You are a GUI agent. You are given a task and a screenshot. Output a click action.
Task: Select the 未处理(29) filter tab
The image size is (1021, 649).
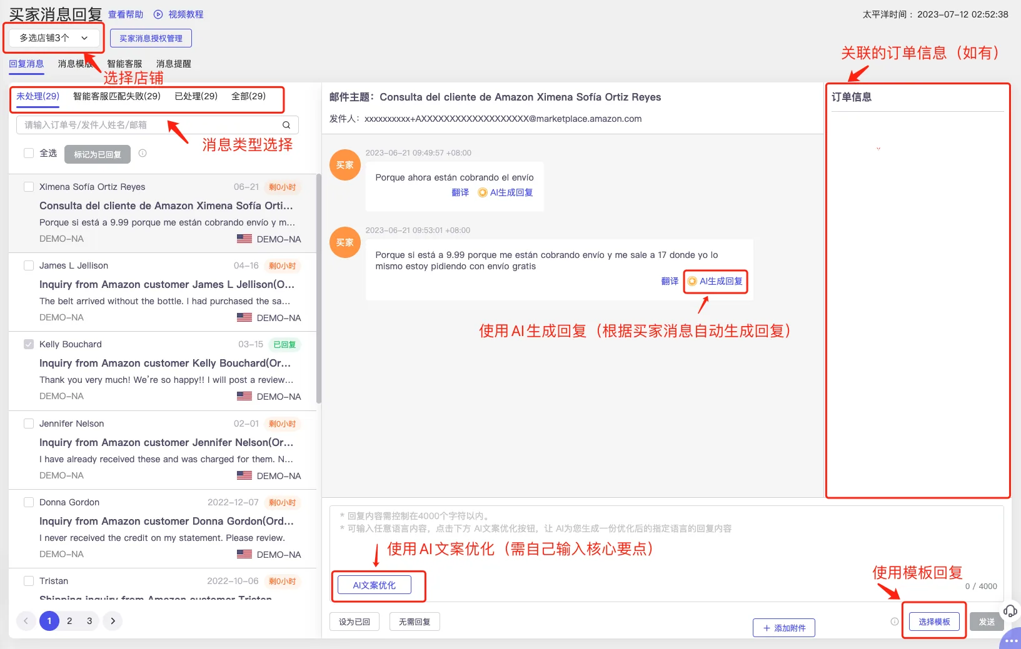tap(38, 96)
